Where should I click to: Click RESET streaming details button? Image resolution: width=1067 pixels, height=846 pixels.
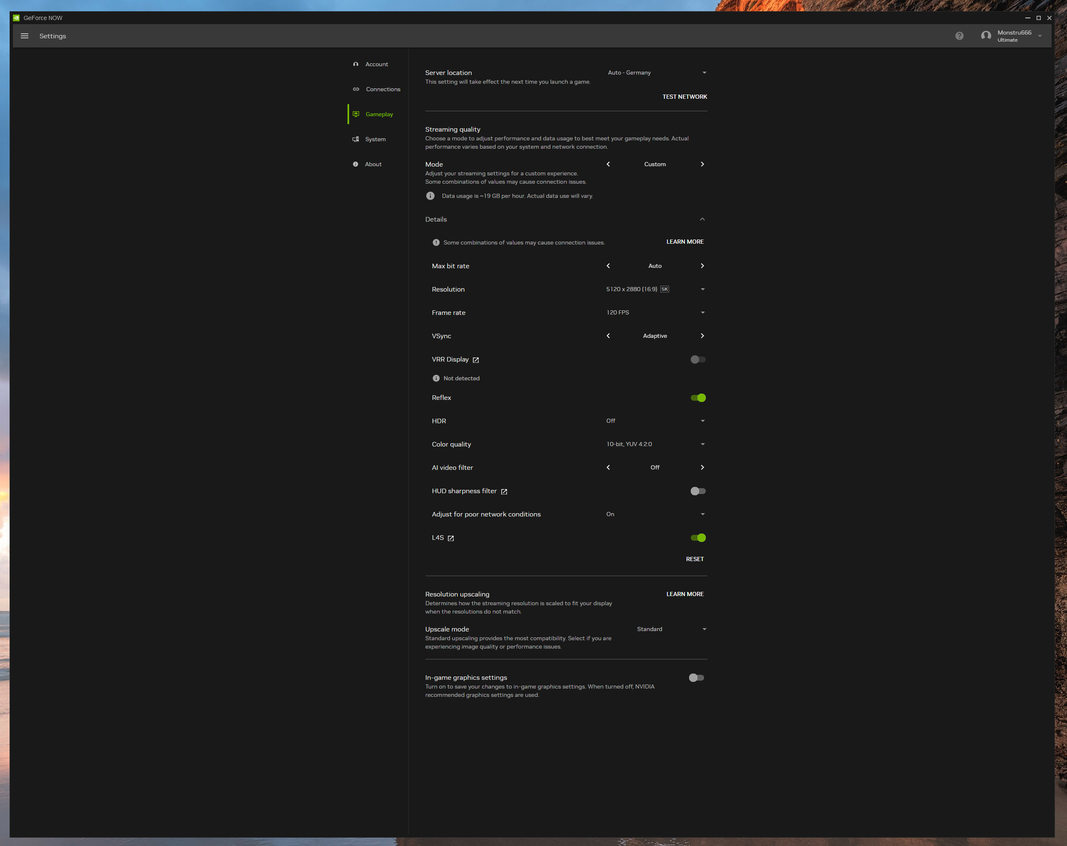695,559
